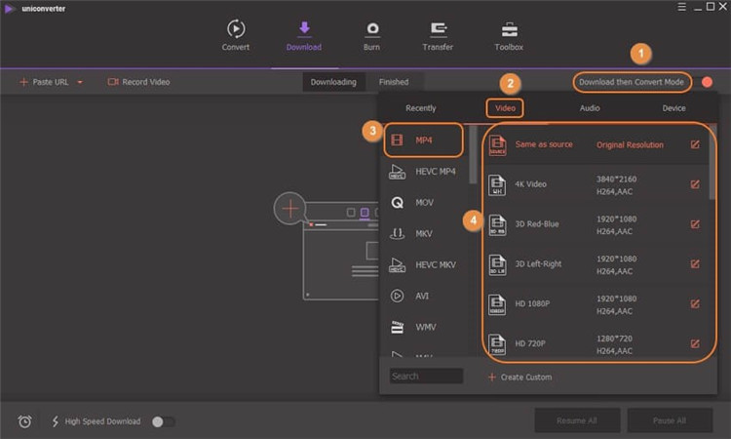
Task: Select the Video format tab
Action: pos(505,108)
